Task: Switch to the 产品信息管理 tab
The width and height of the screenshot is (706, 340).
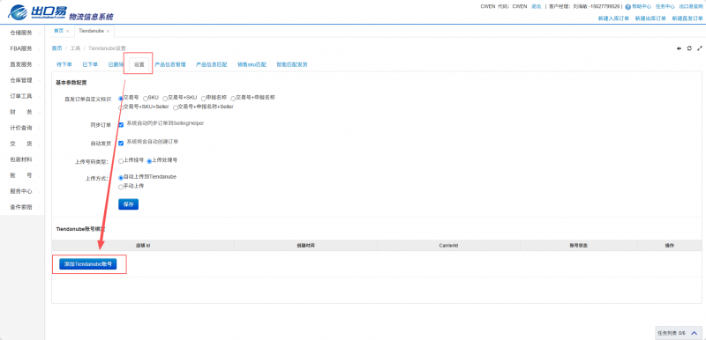Action: 170,64
